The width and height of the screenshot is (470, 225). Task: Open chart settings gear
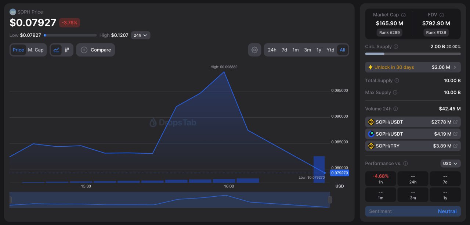[254, 50]
